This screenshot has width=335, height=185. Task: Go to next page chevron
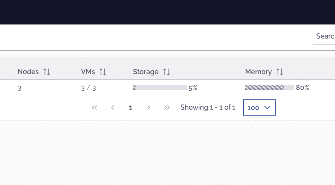point(149,107)
